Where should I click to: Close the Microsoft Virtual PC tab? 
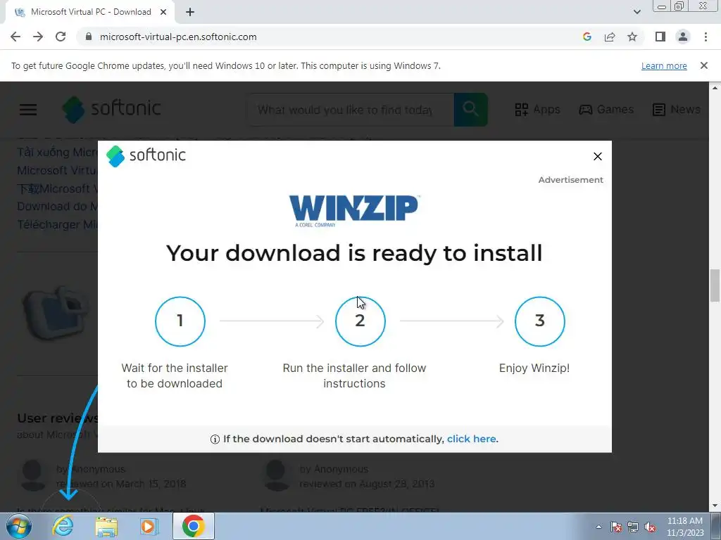point(163,13)
